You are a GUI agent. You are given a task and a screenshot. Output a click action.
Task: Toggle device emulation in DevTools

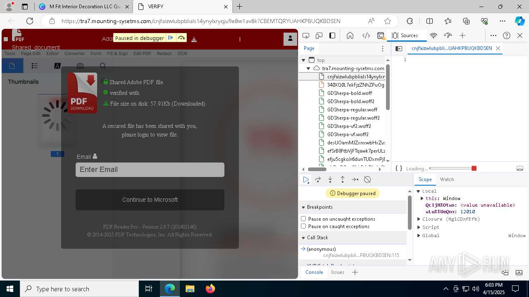coord(319,35)
